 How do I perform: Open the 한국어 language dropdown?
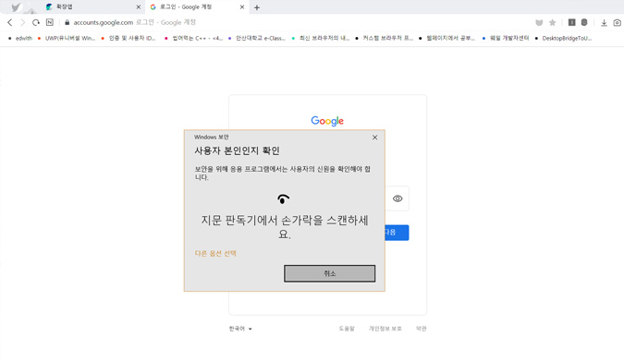tap(240, 329)
